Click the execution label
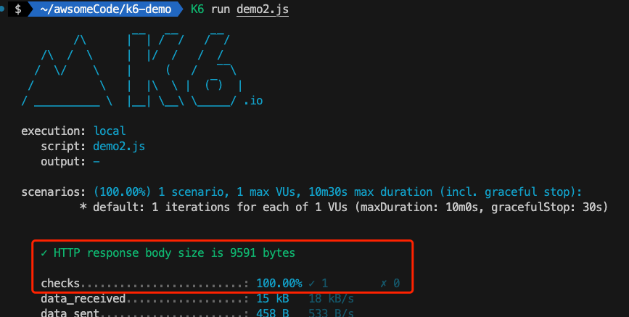629x317 pixels. (x=54, y=131)
